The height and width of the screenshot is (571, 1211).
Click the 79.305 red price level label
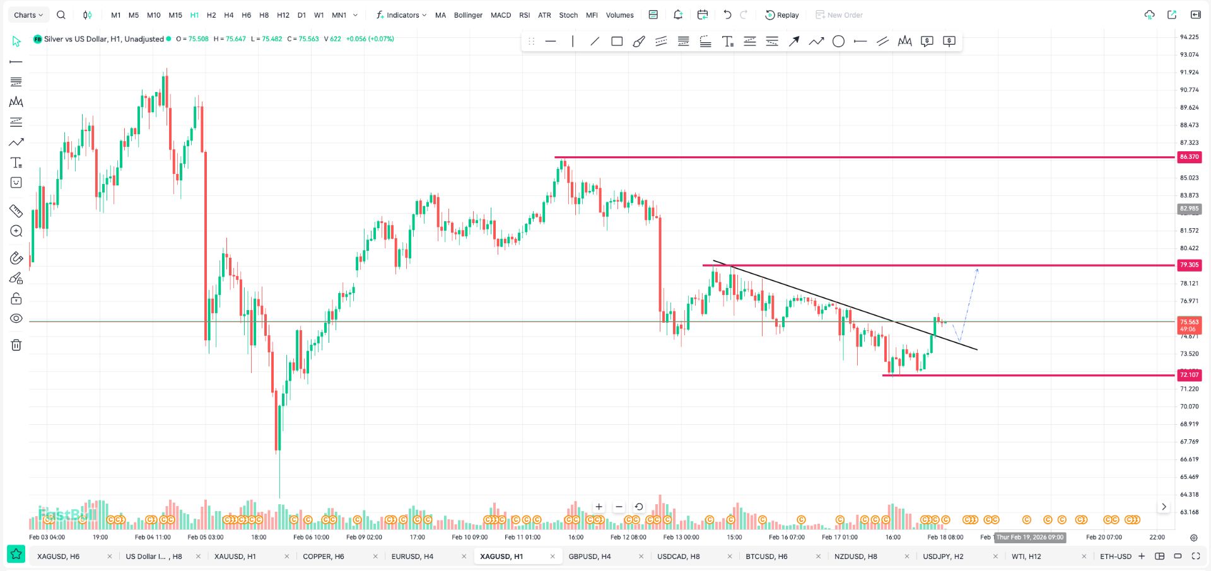coord(1189,265)
